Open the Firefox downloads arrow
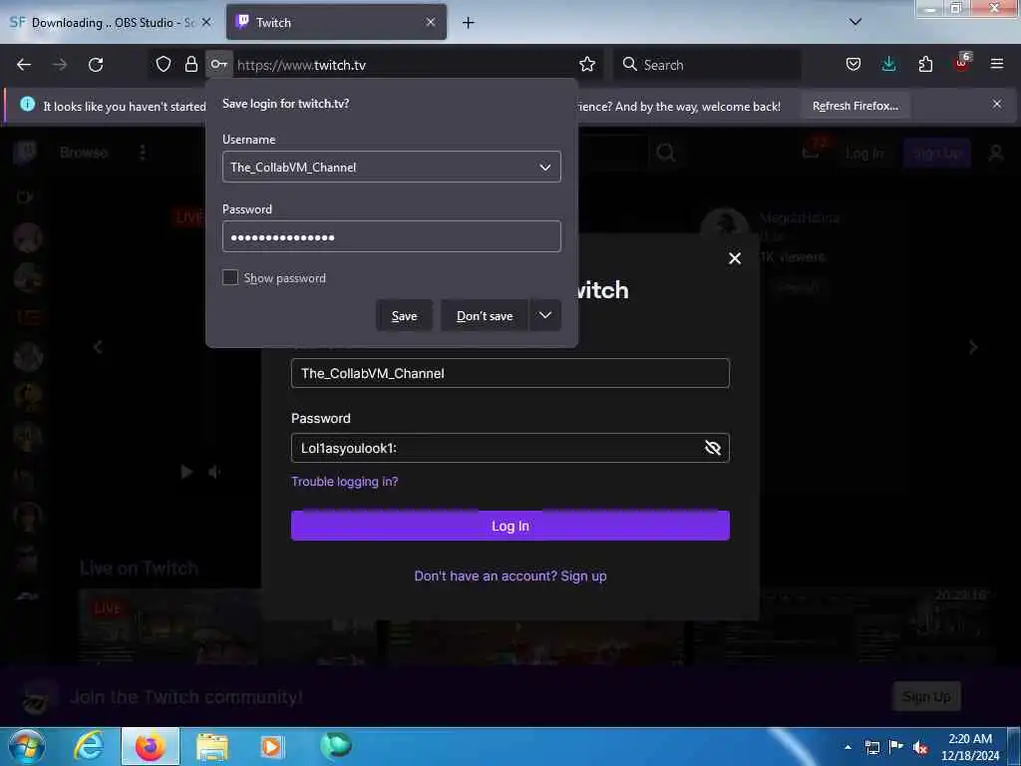Image resolution: width=1021 pixels, height=766 pixels. tap(888, 65)
